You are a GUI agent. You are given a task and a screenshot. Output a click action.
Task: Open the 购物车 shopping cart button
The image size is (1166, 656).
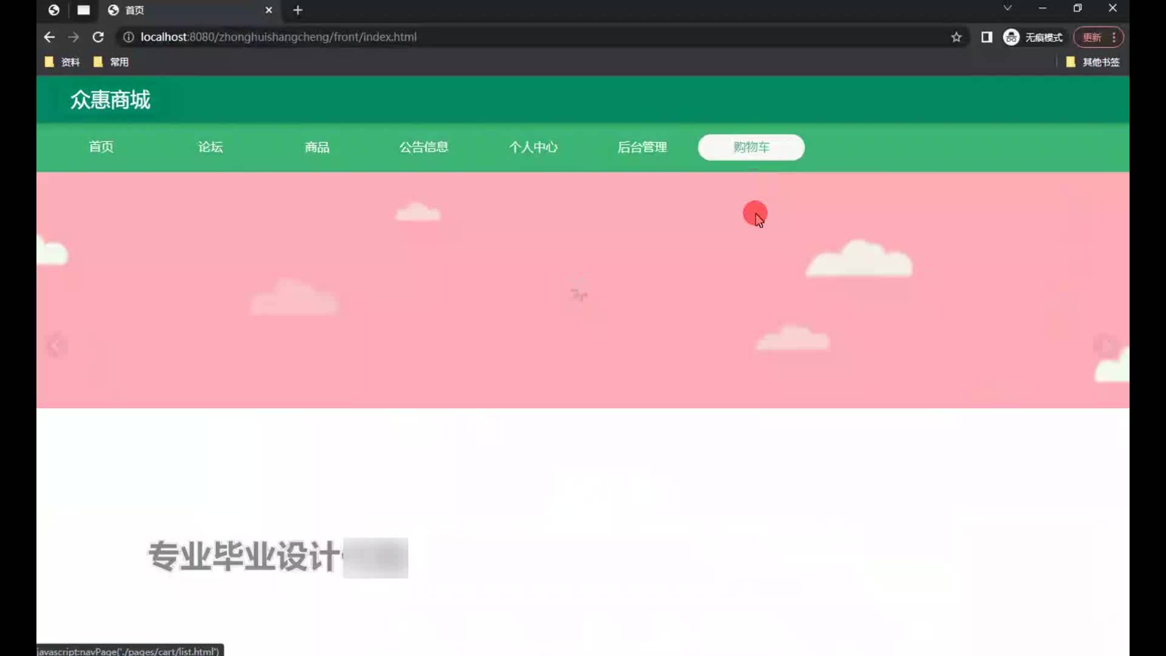click(x=751, y=147)
